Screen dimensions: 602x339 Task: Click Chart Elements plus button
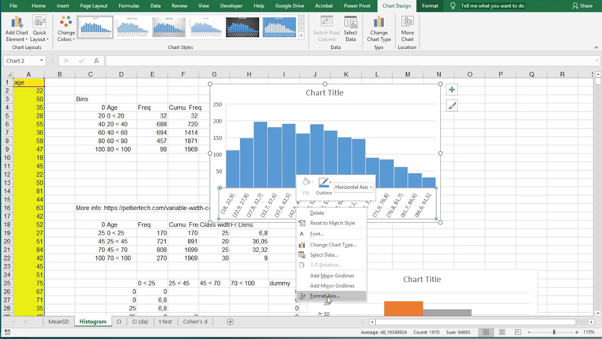[451, 90]
